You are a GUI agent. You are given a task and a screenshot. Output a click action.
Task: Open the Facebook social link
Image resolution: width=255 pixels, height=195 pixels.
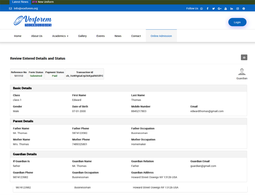208,9
